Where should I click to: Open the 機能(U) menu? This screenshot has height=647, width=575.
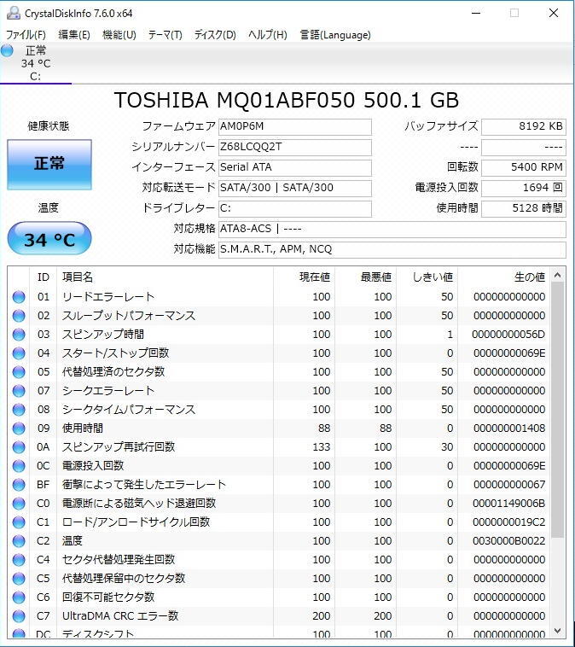click(119, 35)
